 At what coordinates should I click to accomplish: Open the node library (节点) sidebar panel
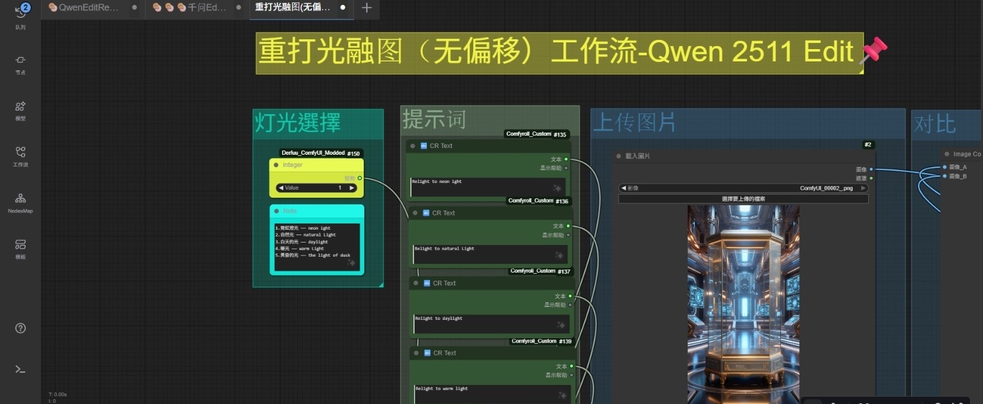[20, 64]
